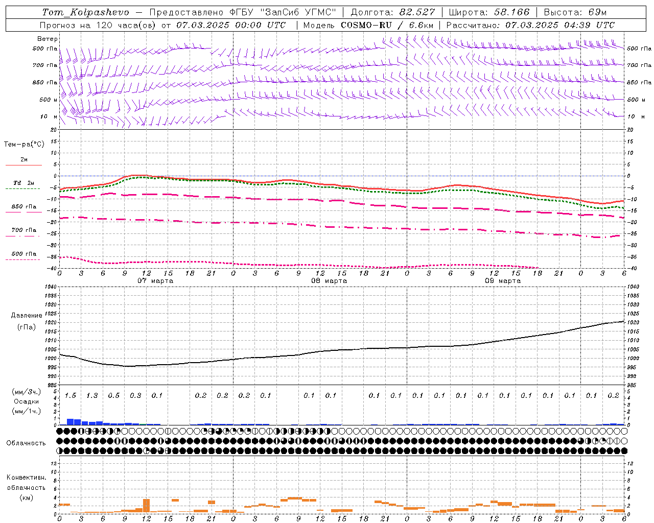Click the small green precipitation bar
The width and height of the screenshot is (654, 523).
coord(143,424)
